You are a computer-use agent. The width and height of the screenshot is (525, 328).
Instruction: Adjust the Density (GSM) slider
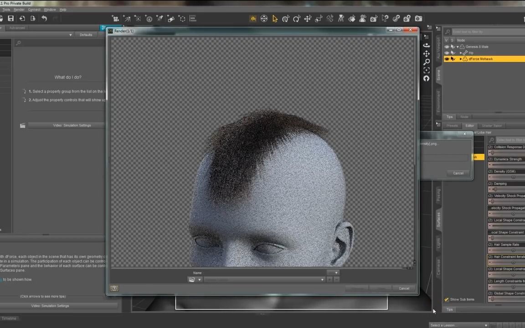(506, 177)
